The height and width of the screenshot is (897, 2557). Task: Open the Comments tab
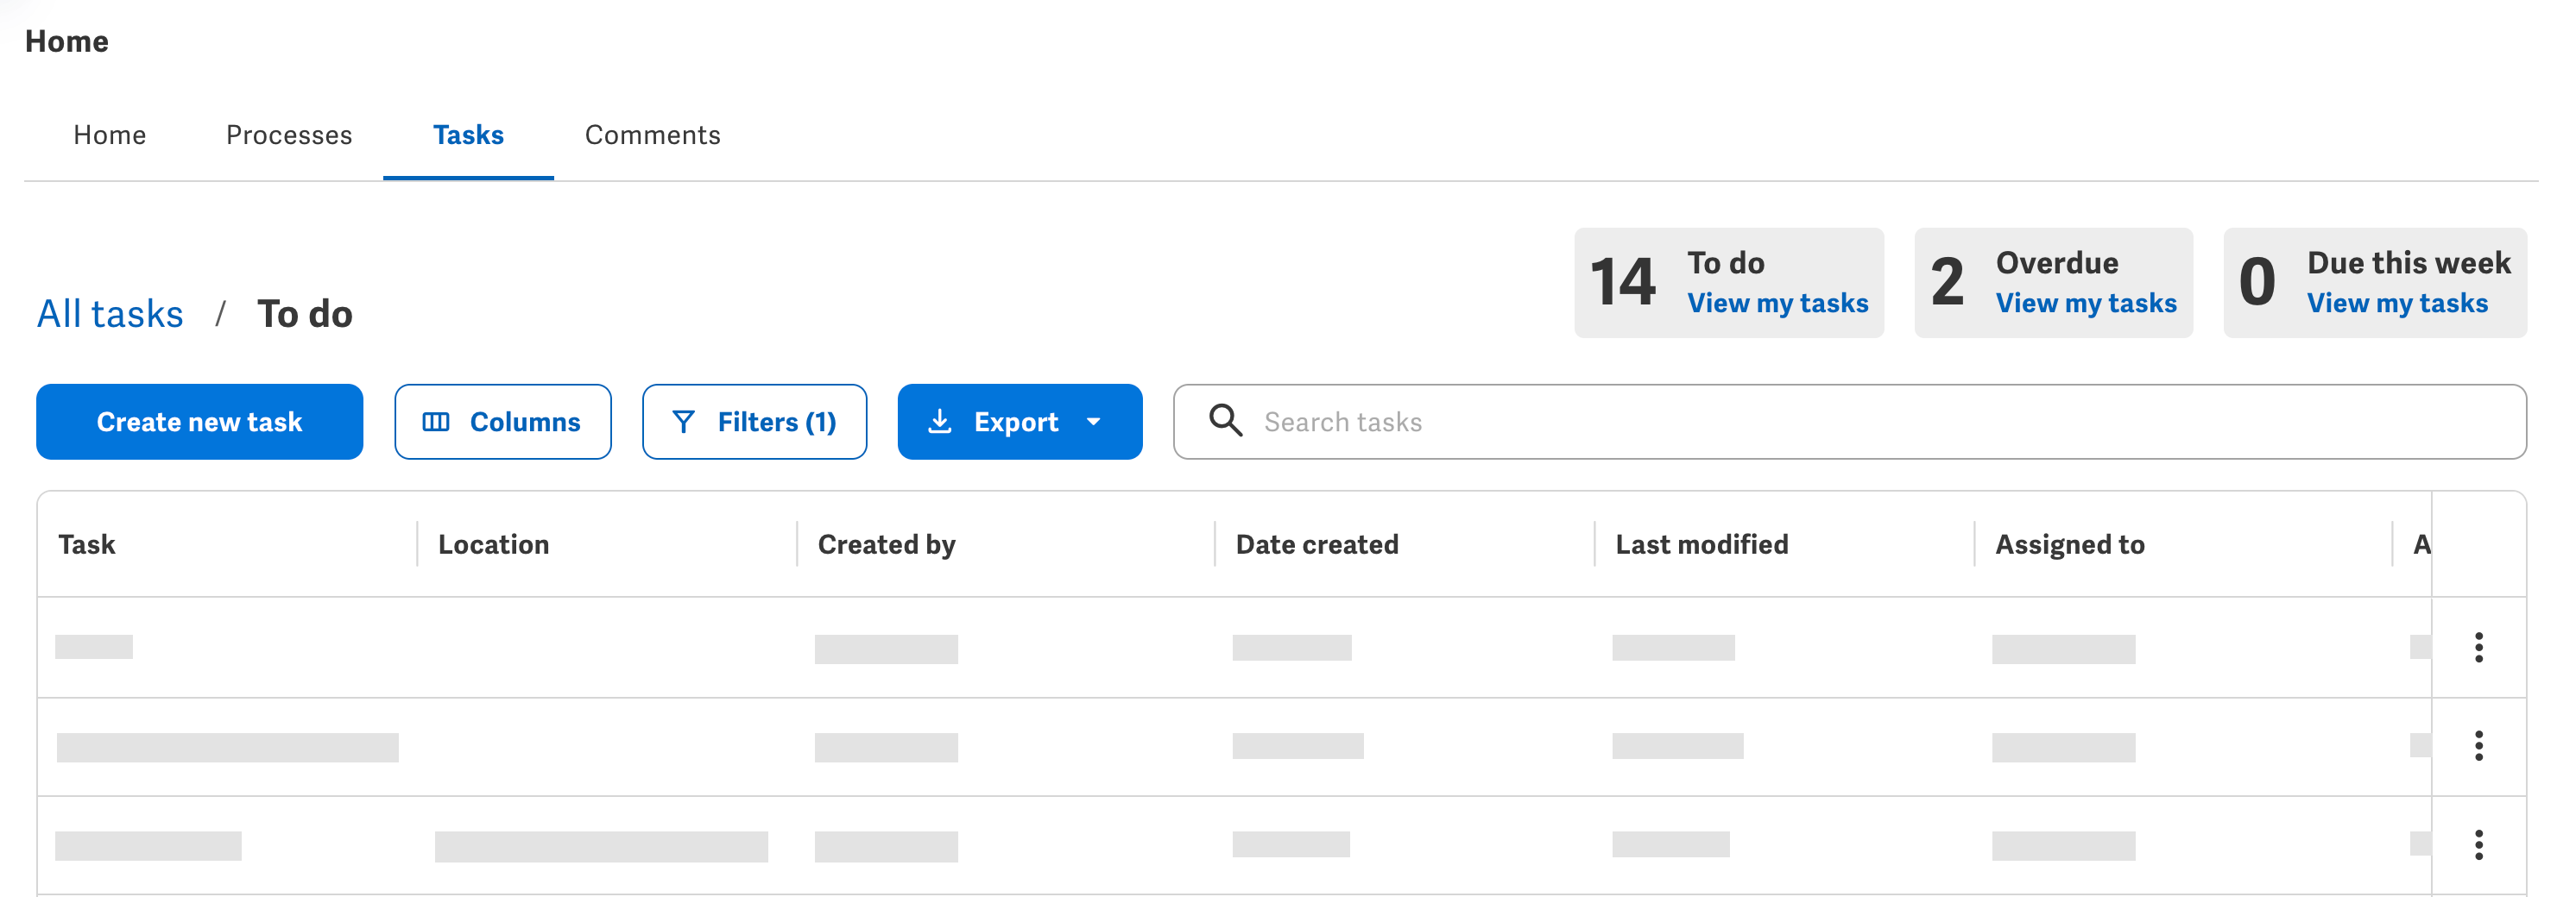(x=652, y=134)
